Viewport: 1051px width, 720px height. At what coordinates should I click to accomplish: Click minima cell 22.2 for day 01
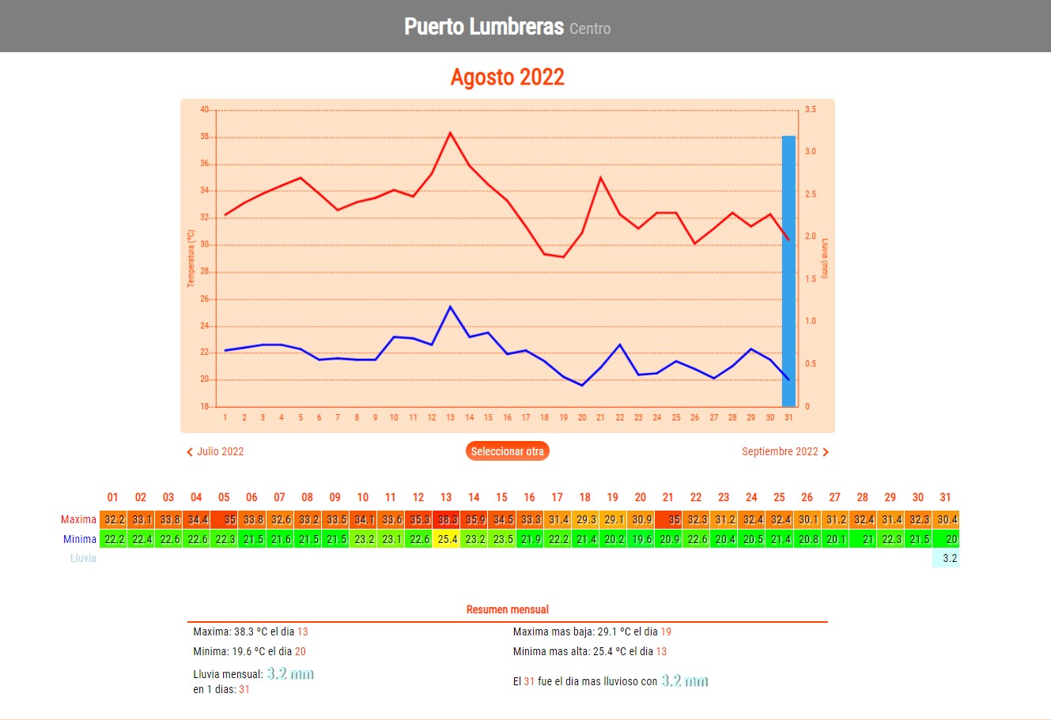(113, 539)
